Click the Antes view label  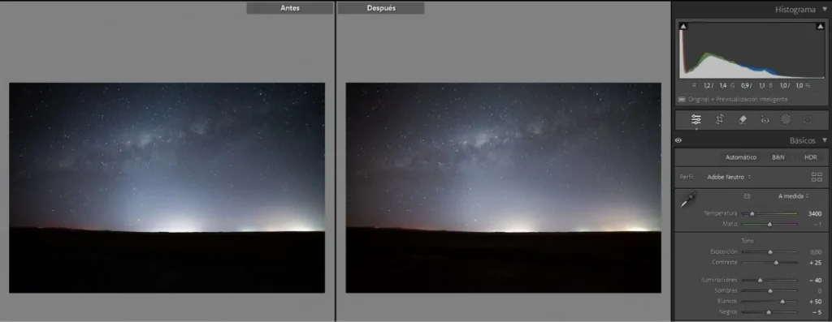[x=290, y=8]
